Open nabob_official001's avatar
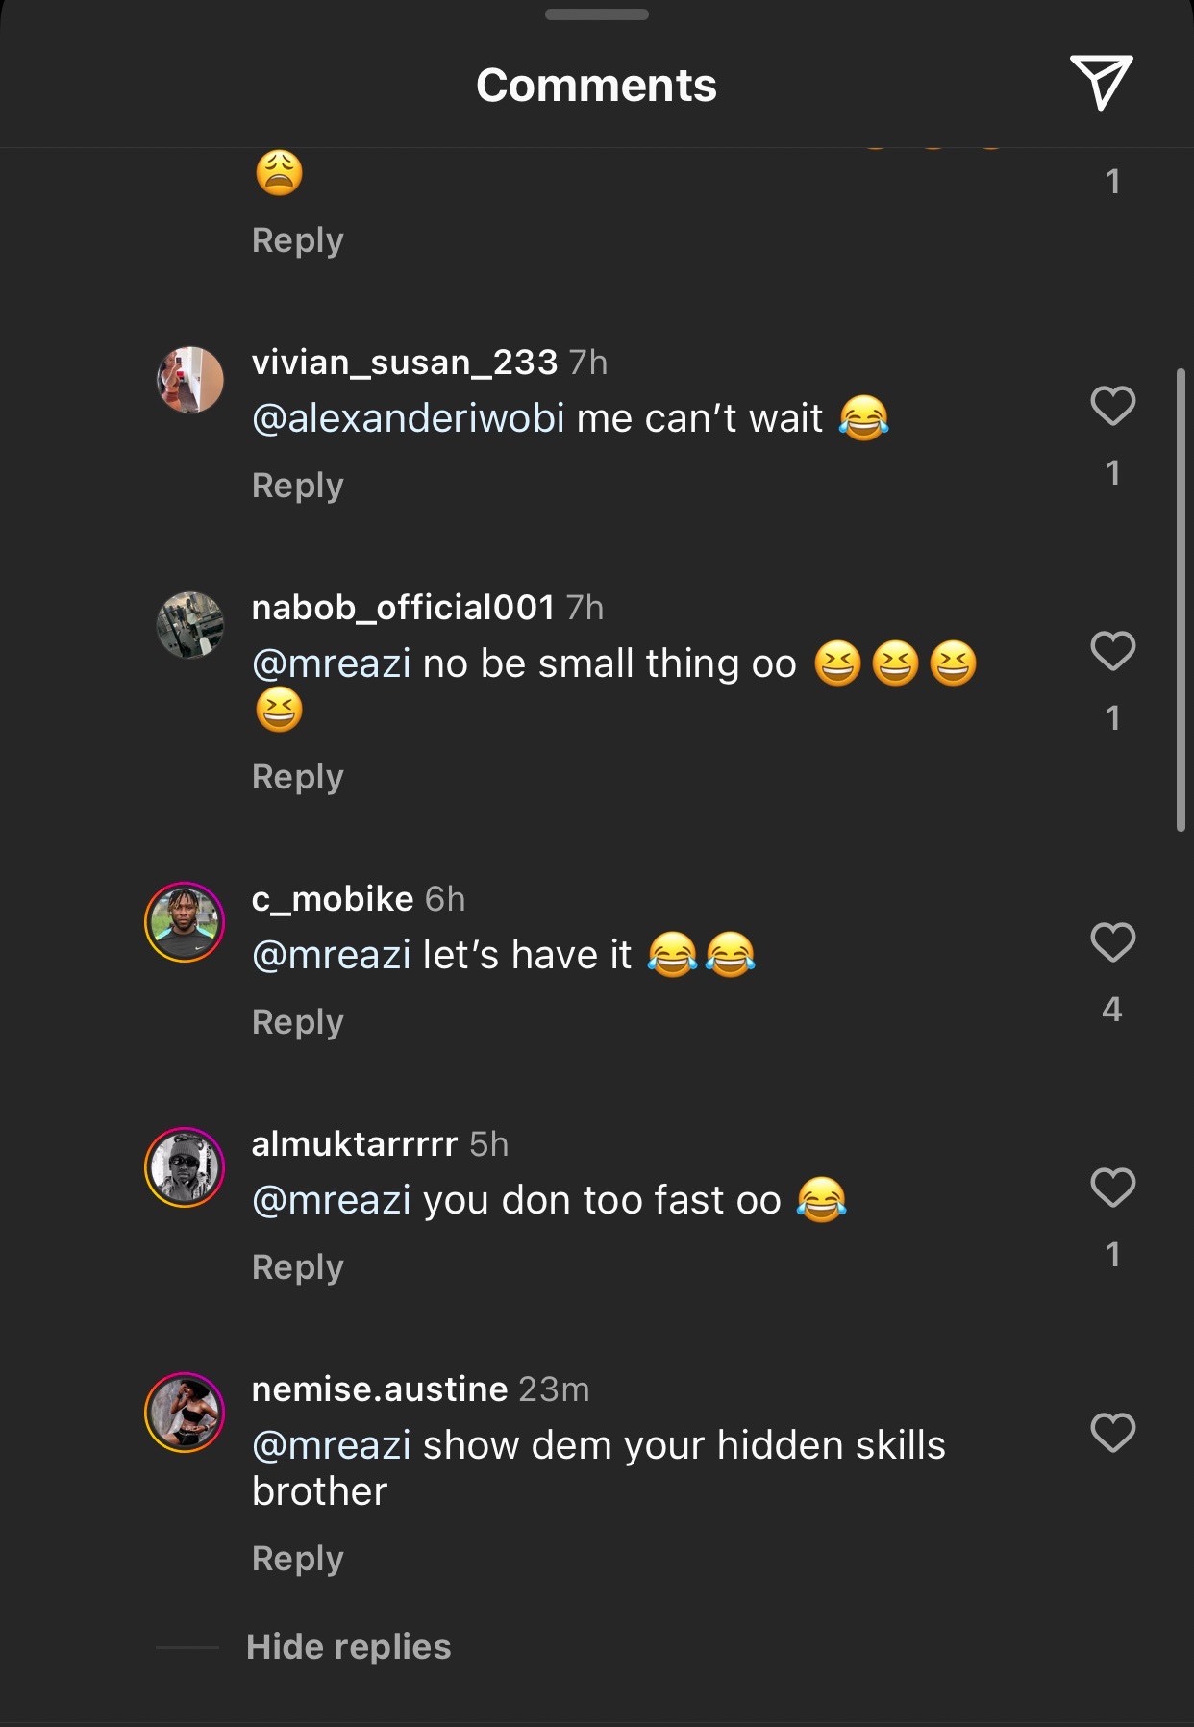The width and height of the screenshot is (1194, 1727). (x=190, y=625)
